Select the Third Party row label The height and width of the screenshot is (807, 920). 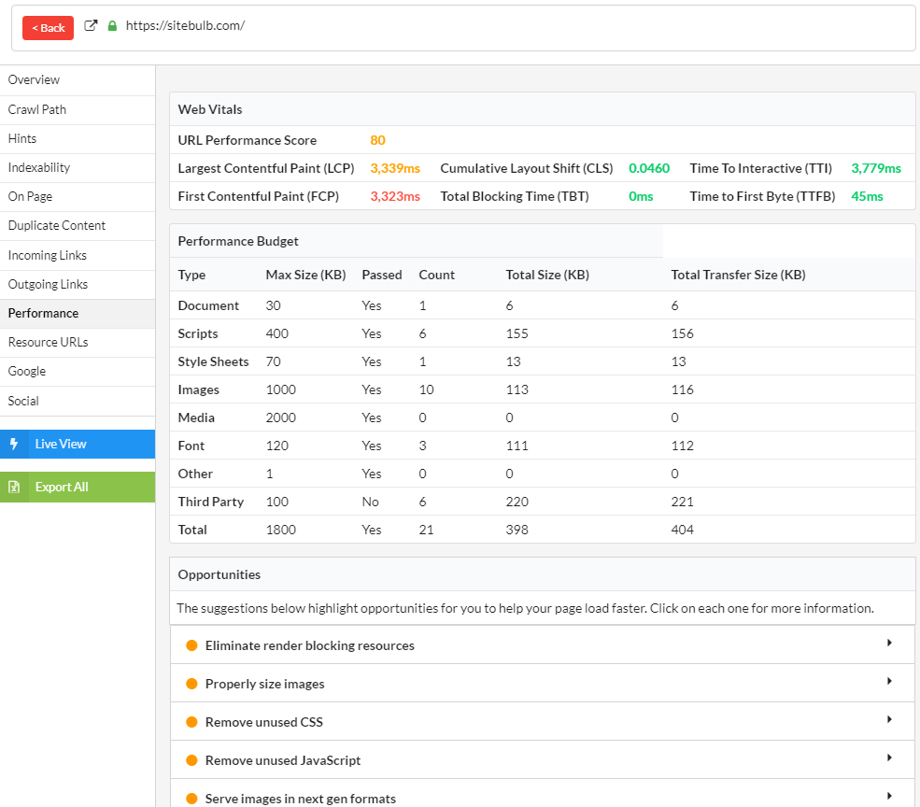pos(211,502)
